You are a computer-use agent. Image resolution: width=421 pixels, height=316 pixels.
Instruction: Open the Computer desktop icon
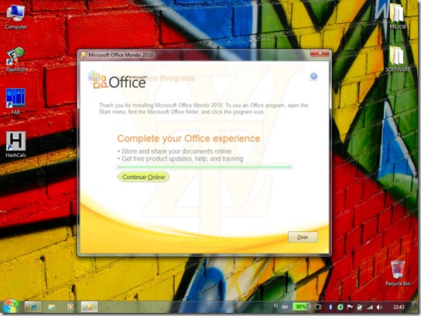pos(15,16)
